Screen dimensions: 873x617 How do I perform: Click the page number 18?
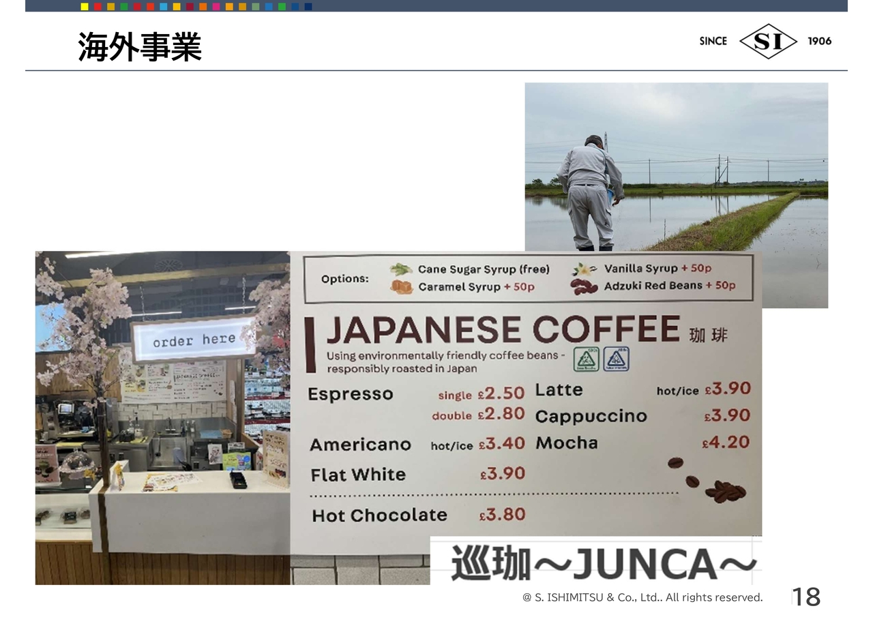[806, 597]
